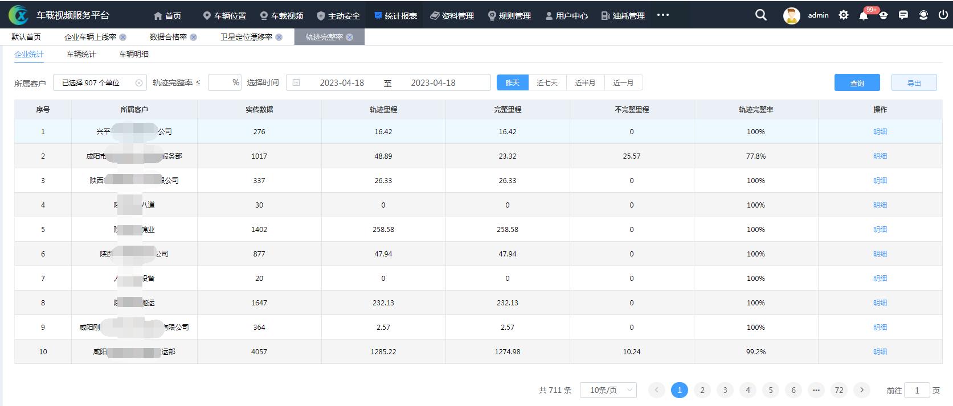Switch to 默认首页 tab
The height and width of the screenshot is (406, 953).
point(26,37)
